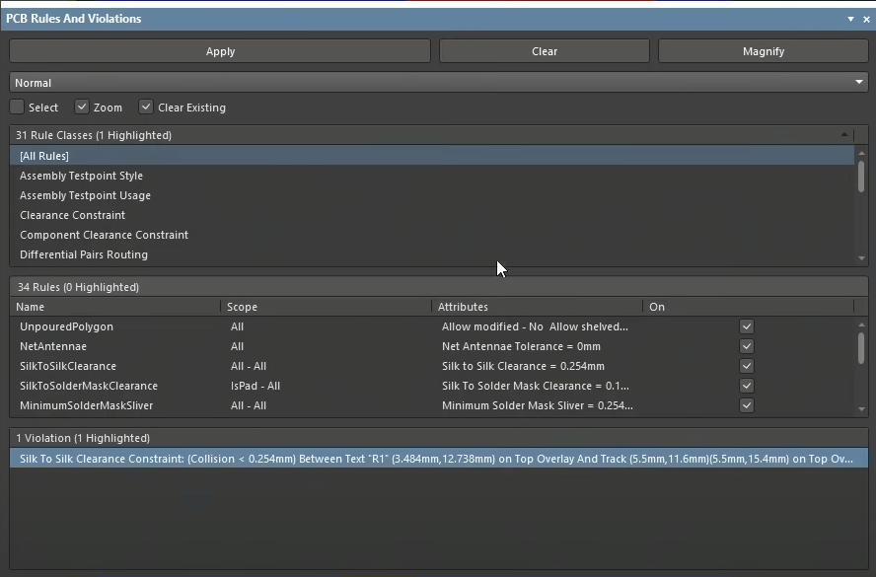Close the PCB Rules And Violations panel
Image resolution: width=876 pixels, height=577 pixels.
(866, 19)
